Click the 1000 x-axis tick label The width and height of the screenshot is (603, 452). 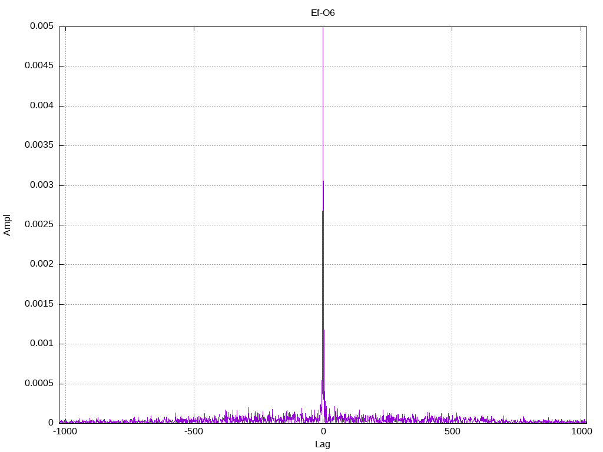(581, 431)
